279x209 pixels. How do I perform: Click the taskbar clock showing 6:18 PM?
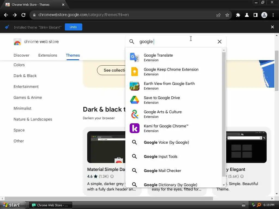269,205
